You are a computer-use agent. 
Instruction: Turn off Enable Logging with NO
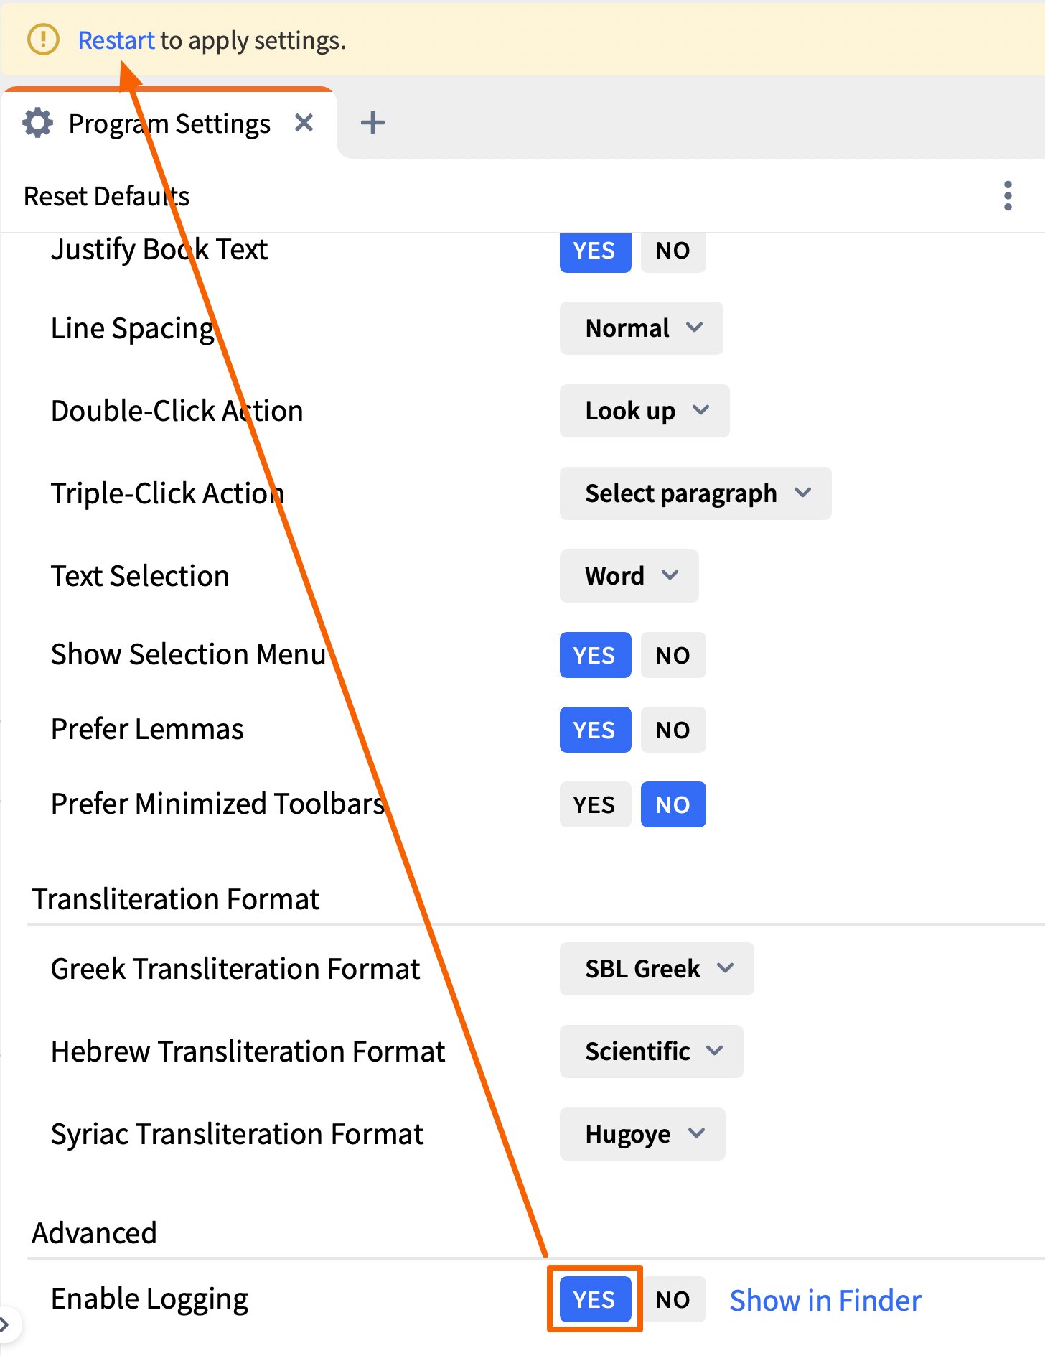click(x=673, y=1299)
